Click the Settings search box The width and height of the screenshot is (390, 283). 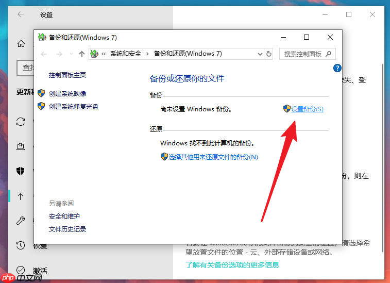point(25,68)
